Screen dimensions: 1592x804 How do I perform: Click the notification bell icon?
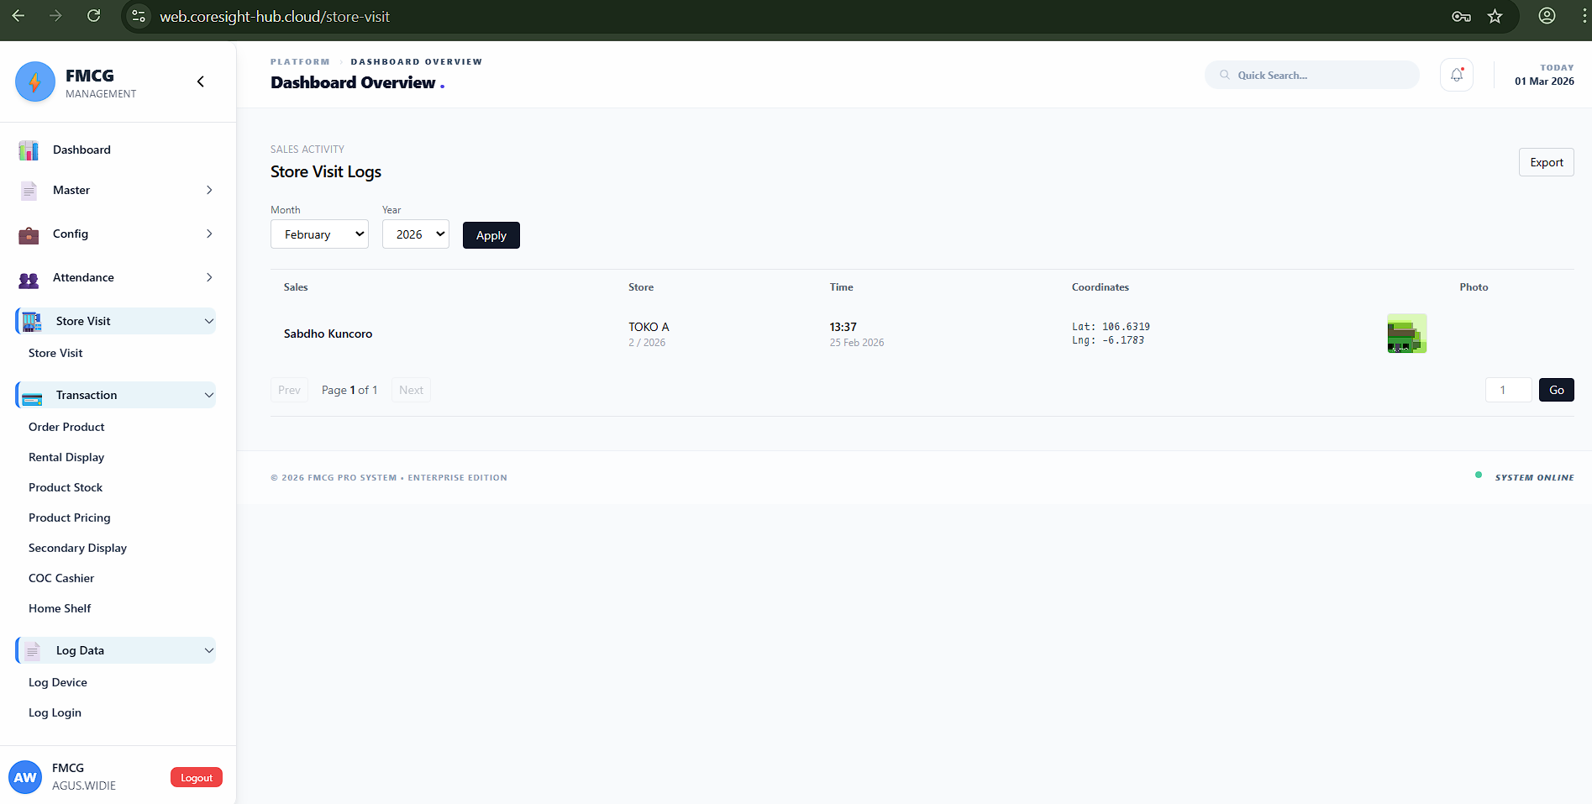pyautogui.click(x=1456, y=75)
